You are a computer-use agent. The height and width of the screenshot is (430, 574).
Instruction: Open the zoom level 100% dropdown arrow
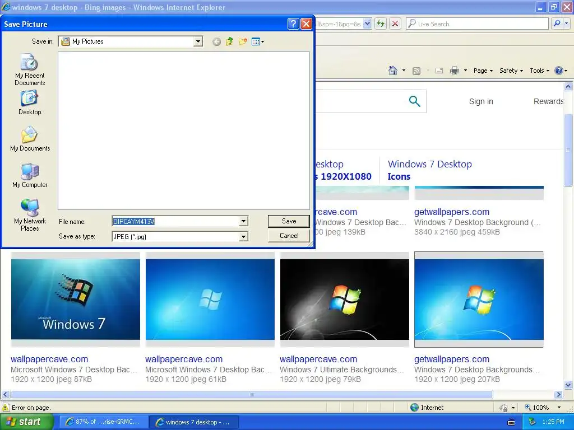(559, 408)
